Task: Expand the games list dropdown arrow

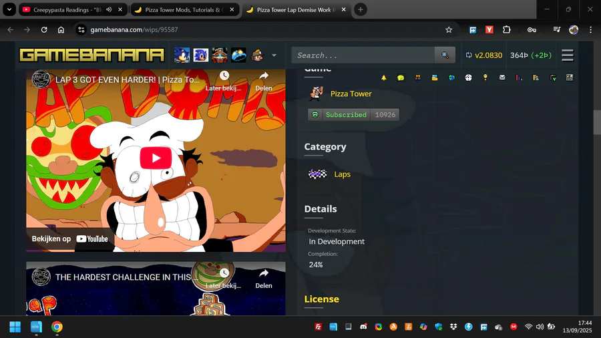Action: pyautogui.click(x=274, y=55)
